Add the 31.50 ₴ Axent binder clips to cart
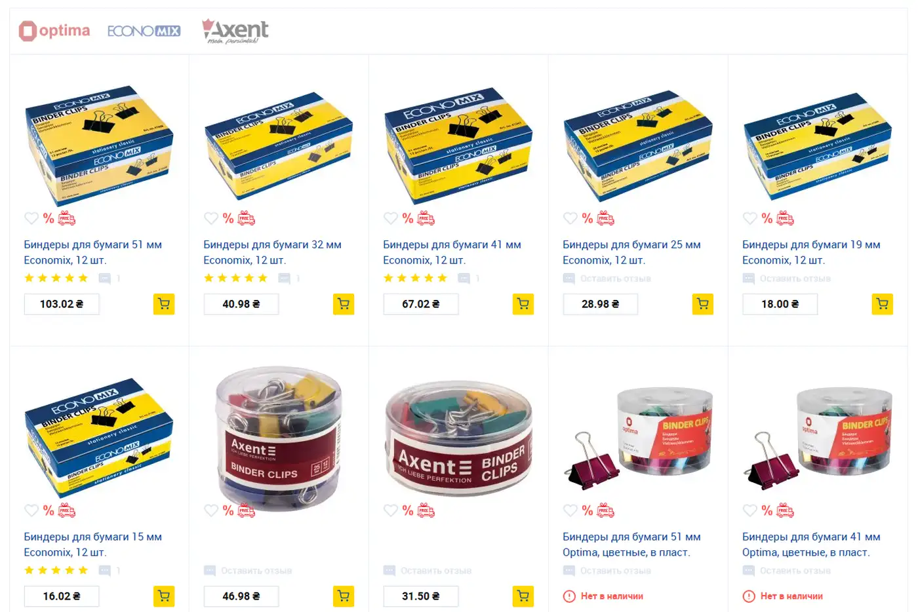 (x=523, y=596)
